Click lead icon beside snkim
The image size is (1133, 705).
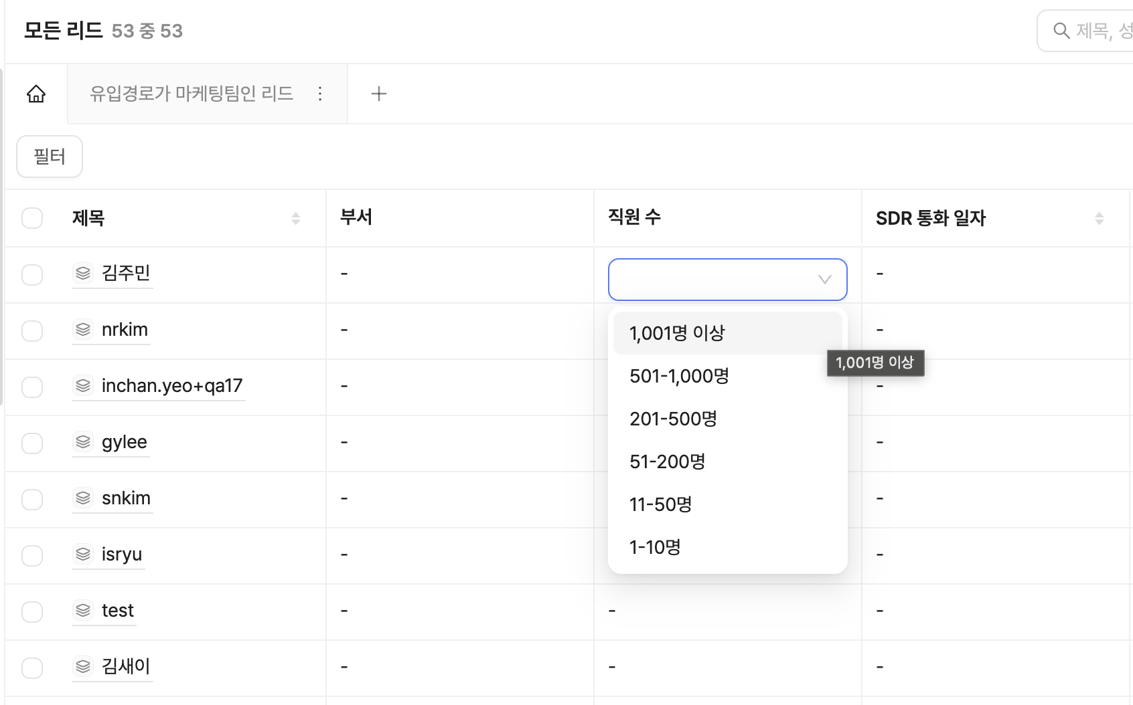tap(83, 498)
